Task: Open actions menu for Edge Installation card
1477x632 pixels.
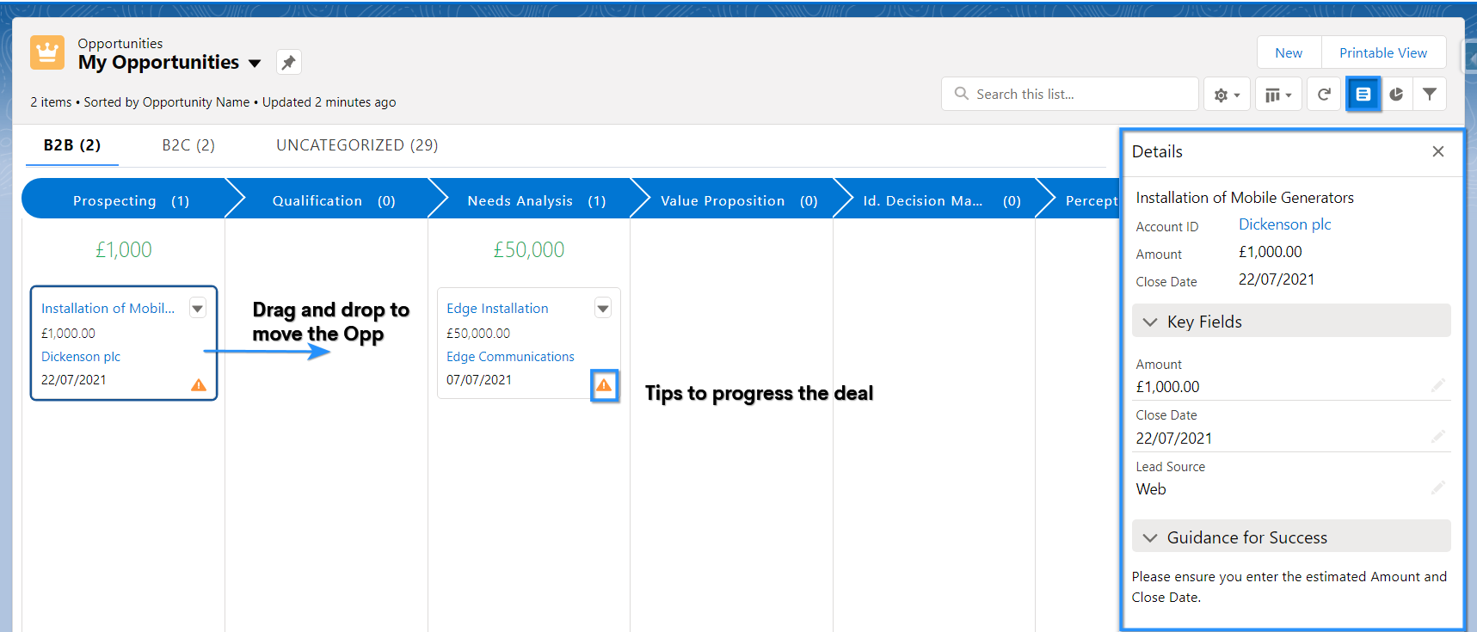Action: tap(603, 308)
